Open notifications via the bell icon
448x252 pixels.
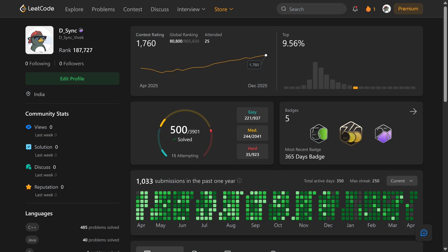355,8
